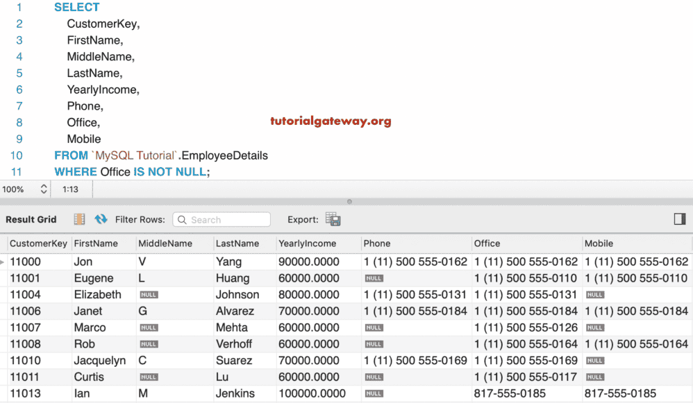Select the row marker for row 11000

point(3,262)
